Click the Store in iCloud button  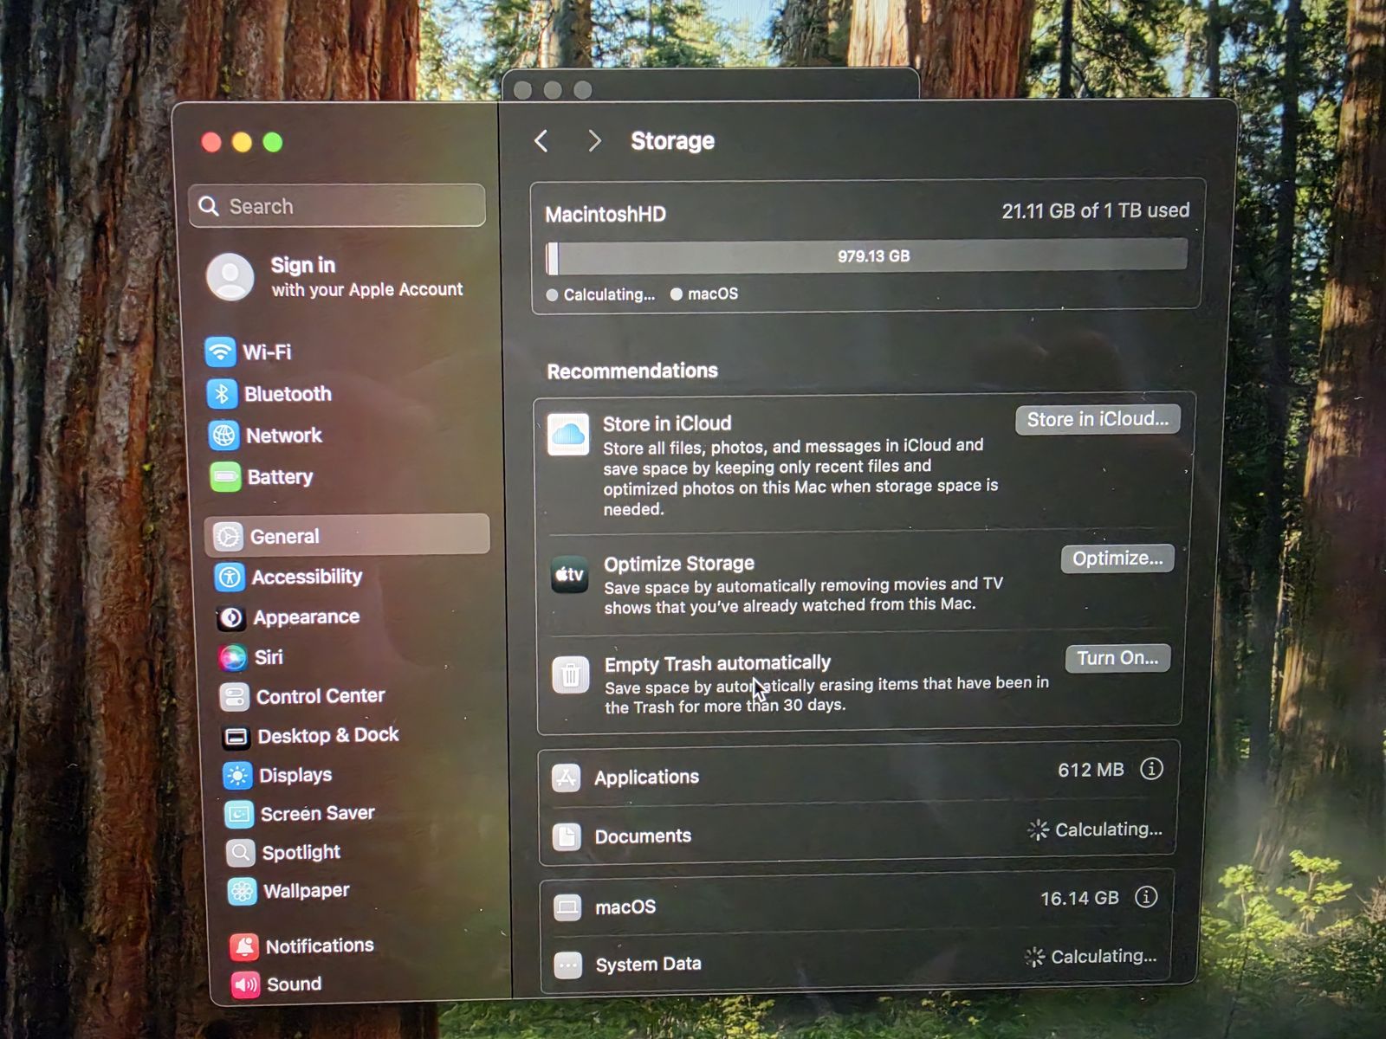(x=1097, y=420)
